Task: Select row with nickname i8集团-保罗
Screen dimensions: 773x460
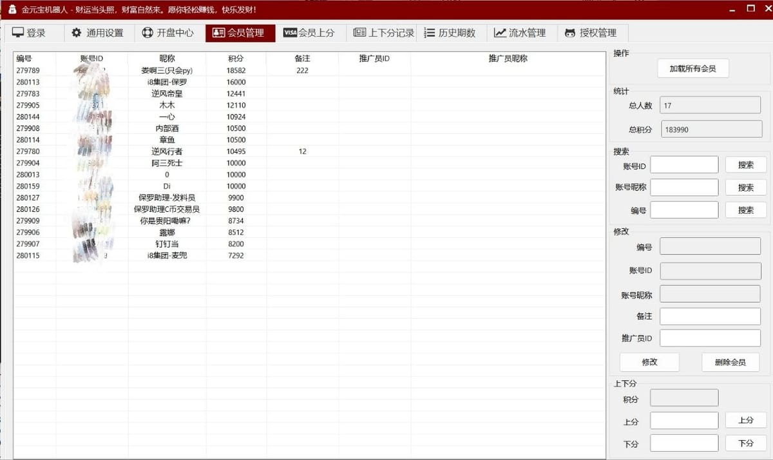Action: (x=309, y=82)
